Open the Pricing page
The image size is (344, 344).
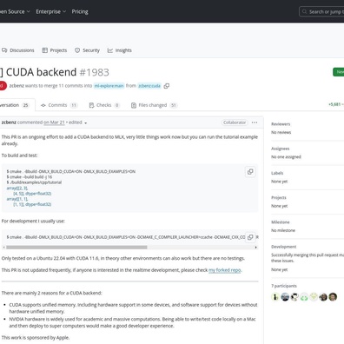80,11
